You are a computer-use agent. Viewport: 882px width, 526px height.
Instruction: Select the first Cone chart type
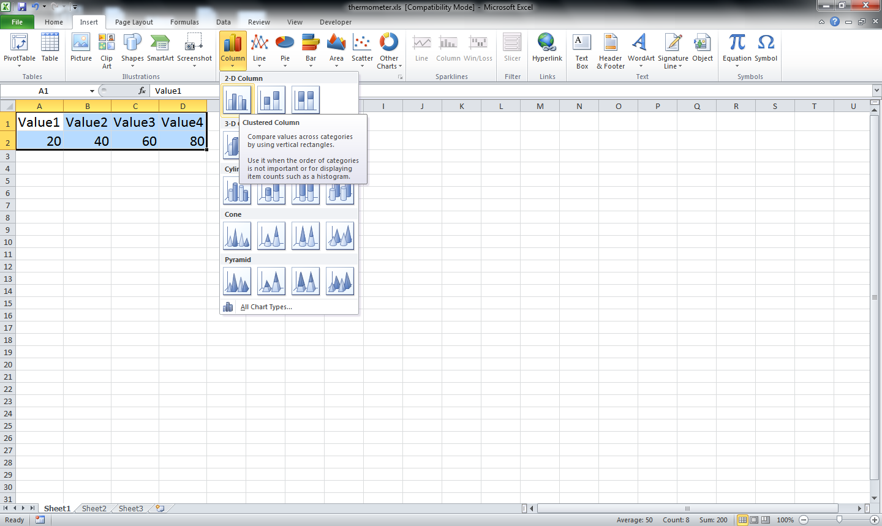(x=237, y=236)
